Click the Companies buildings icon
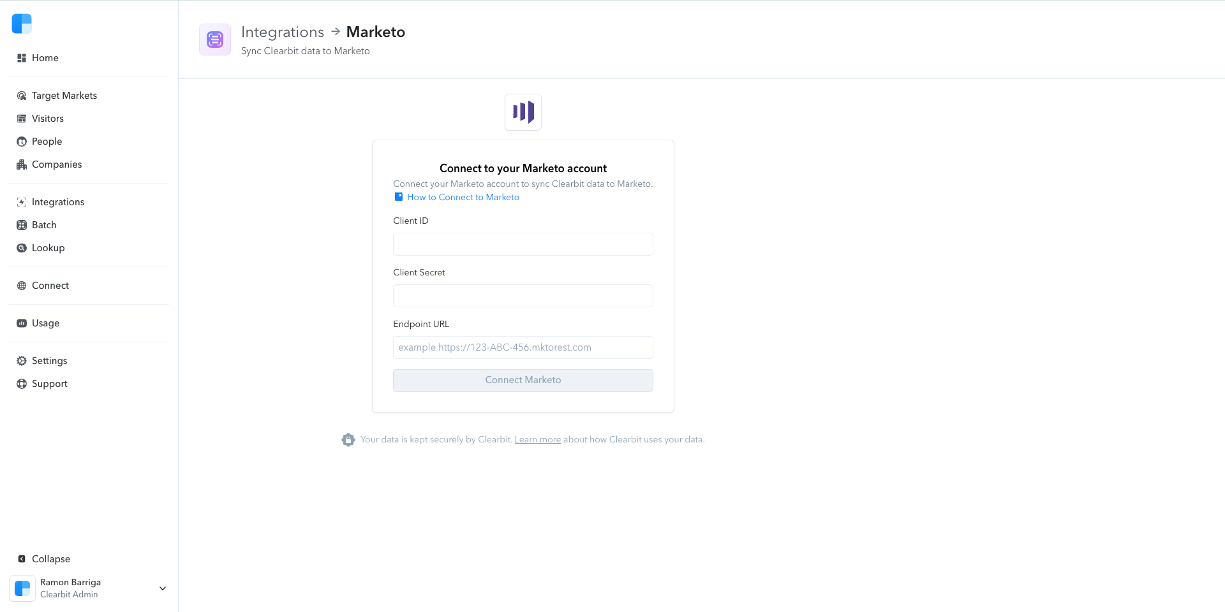 [x=22, y=164]
